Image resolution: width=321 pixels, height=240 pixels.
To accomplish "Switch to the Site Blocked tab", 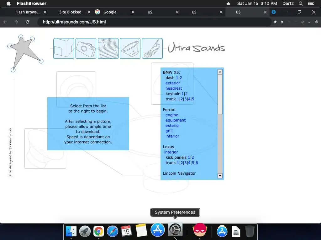I will click(70, 12).
